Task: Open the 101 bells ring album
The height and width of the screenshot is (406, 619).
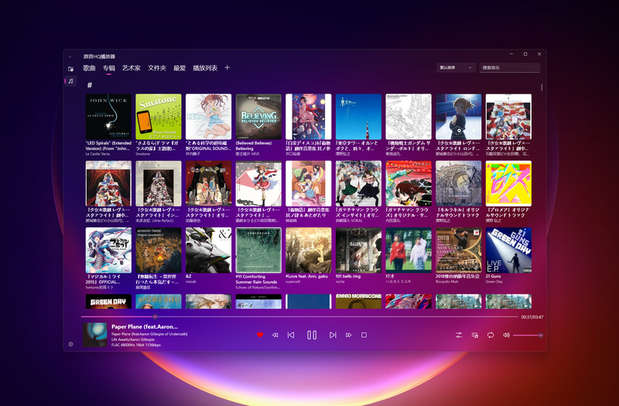Action: [358, 250]
